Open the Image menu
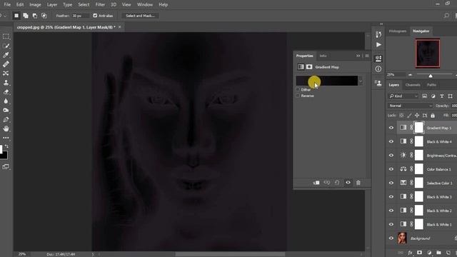This screenshot has width=457, height=257. click(x=35, y=5)
